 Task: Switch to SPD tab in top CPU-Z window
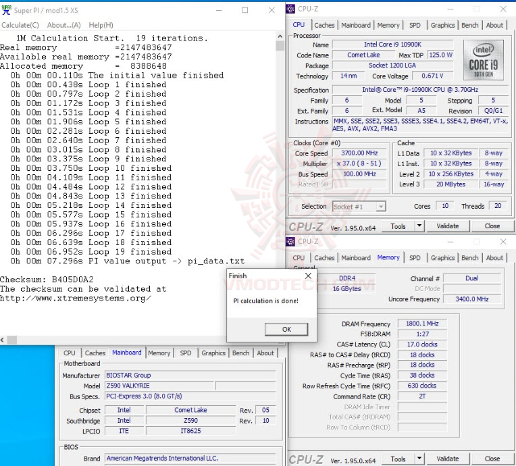415,25
